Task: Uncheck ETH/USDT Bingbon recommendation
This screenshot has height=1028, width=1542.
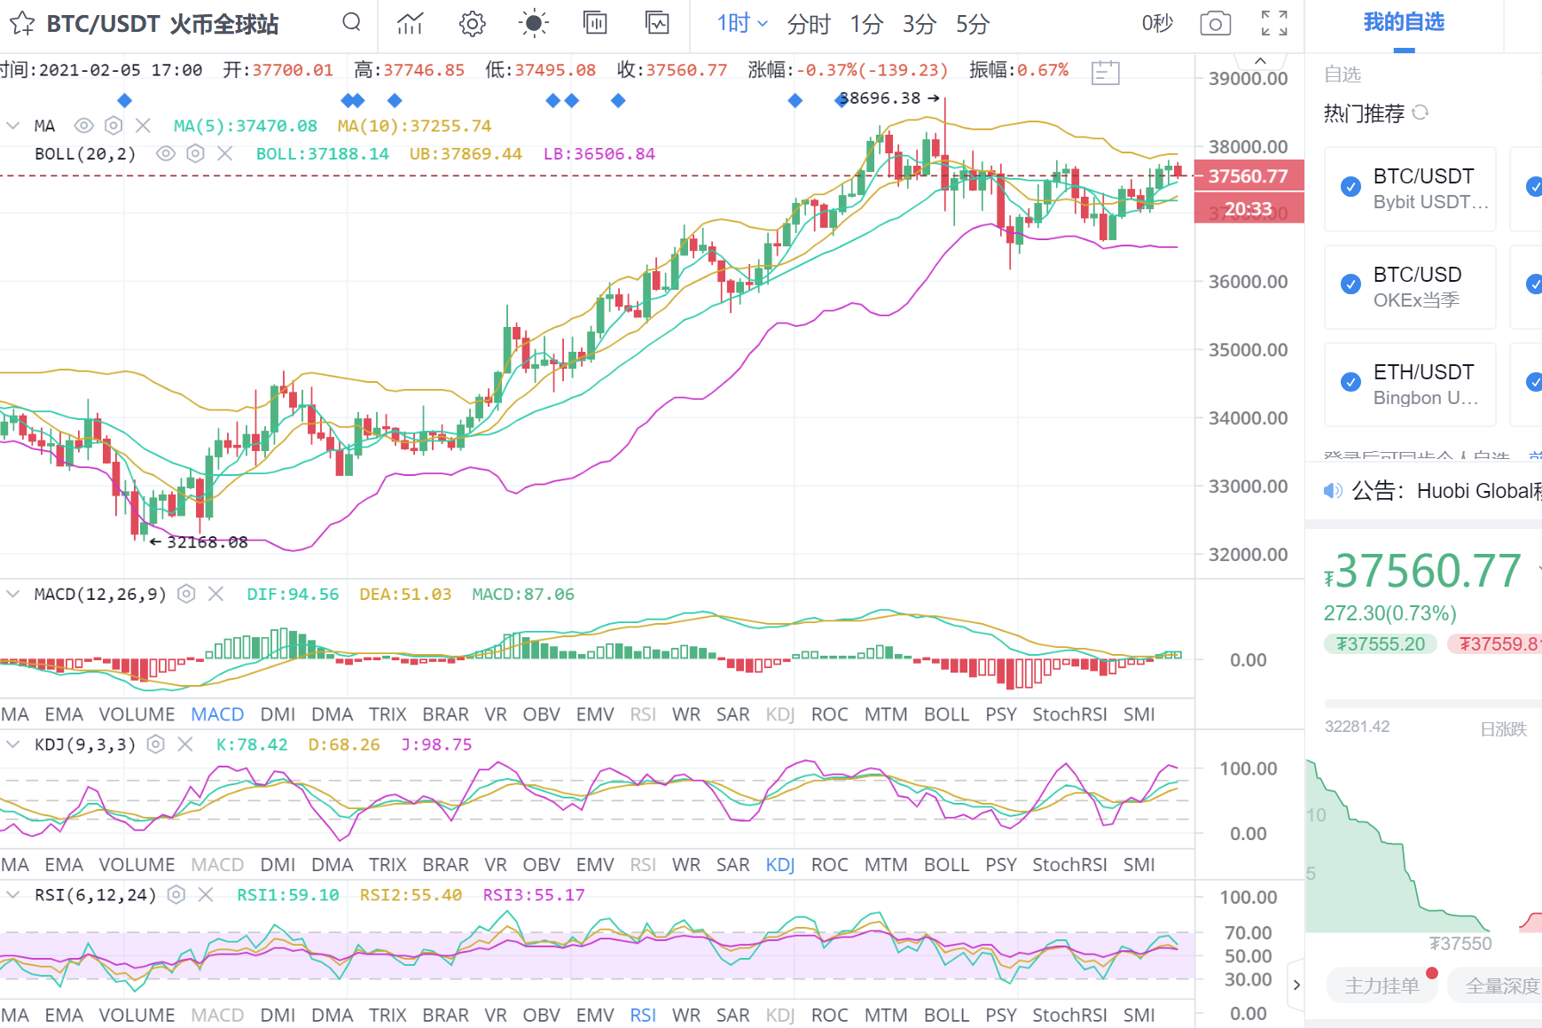Action: click(1350, 382)
